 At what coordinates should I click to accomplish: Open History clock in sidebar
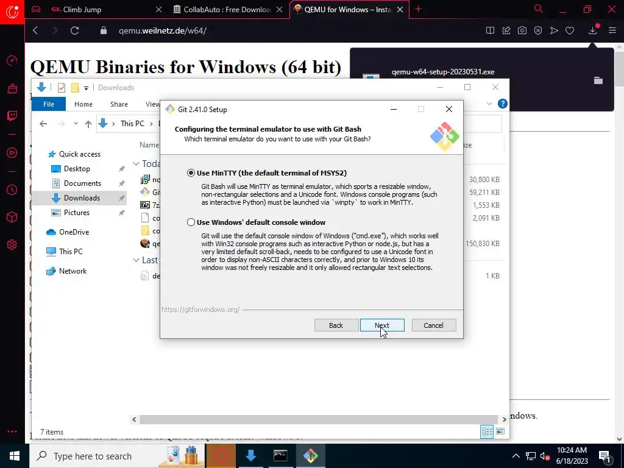(x=12, y=190)
